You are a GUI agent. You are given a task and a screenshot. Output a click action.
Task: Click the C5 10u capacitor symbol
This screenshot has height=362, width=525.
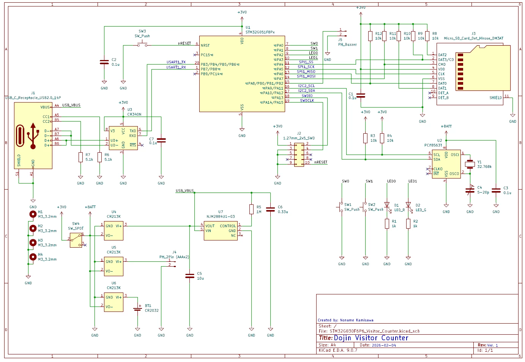point(190,276)
